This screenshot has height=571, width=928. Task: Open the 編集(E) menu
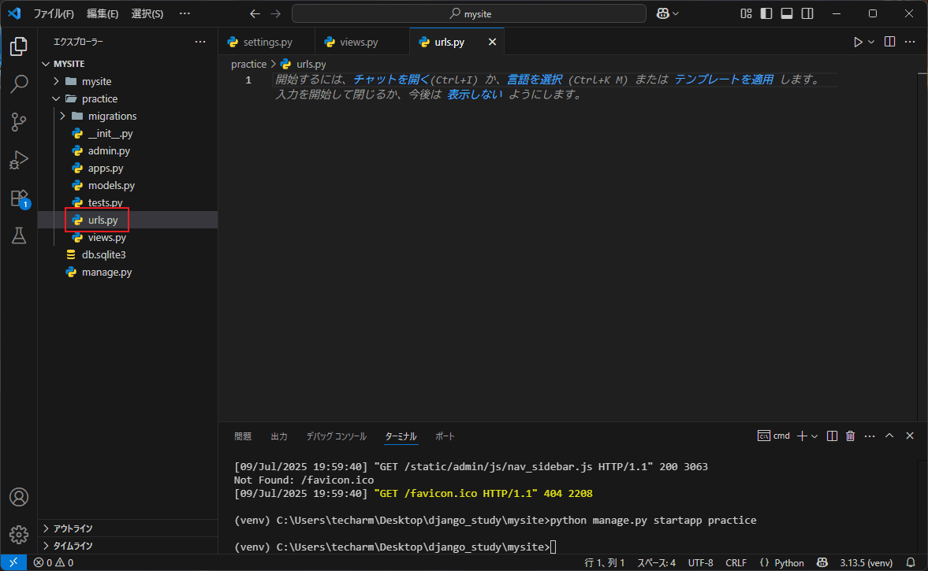(102, 13)
